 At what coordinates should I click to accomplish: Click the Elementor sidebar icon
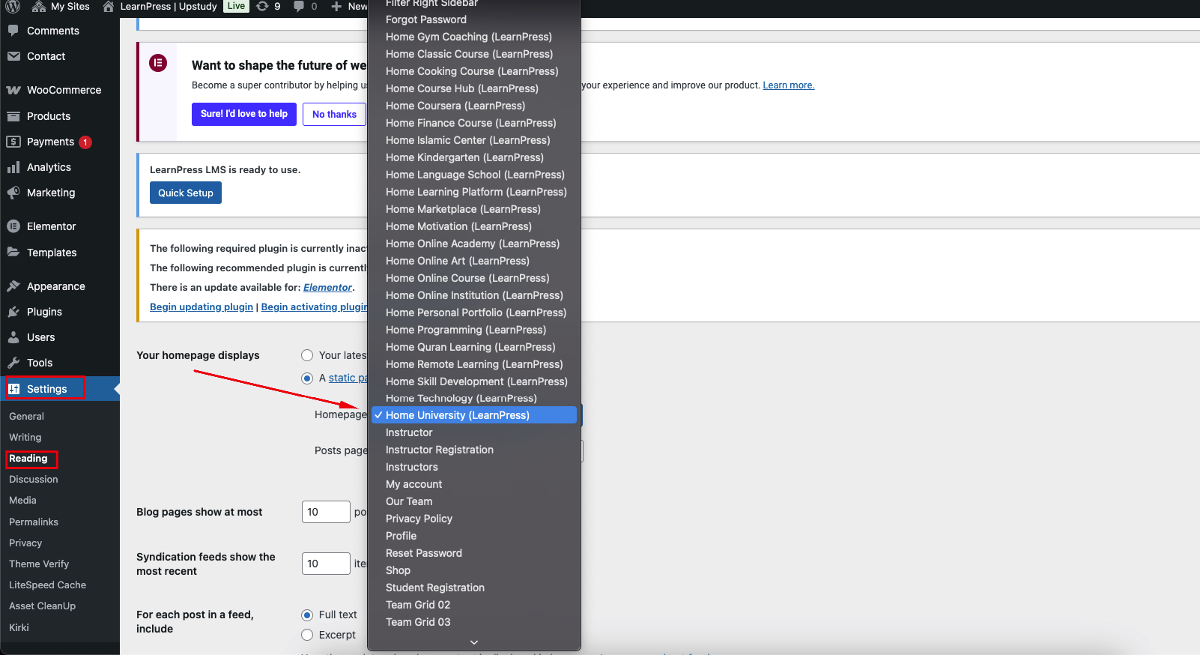tap(13, 226)
